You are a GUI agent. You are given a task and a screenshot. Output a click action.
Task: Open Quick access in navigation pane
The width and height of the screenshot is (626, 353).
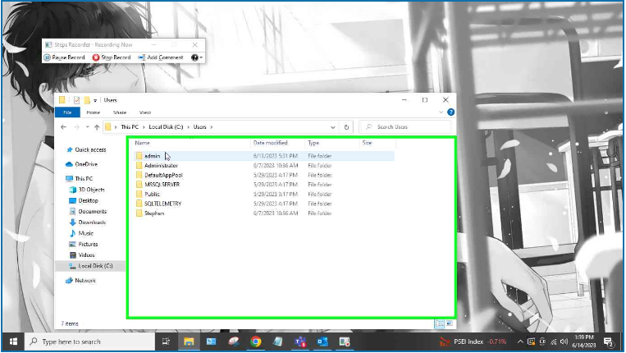(90, 149)
